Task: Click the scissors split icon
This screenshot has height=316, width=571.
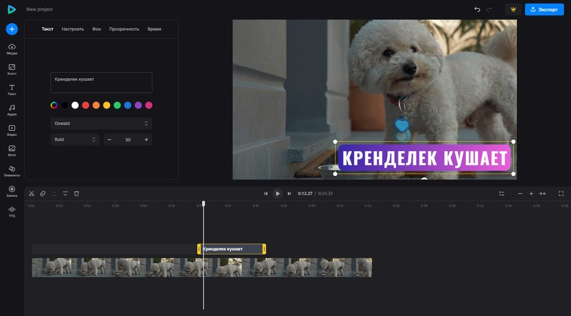Action: (x=31, y=193)
